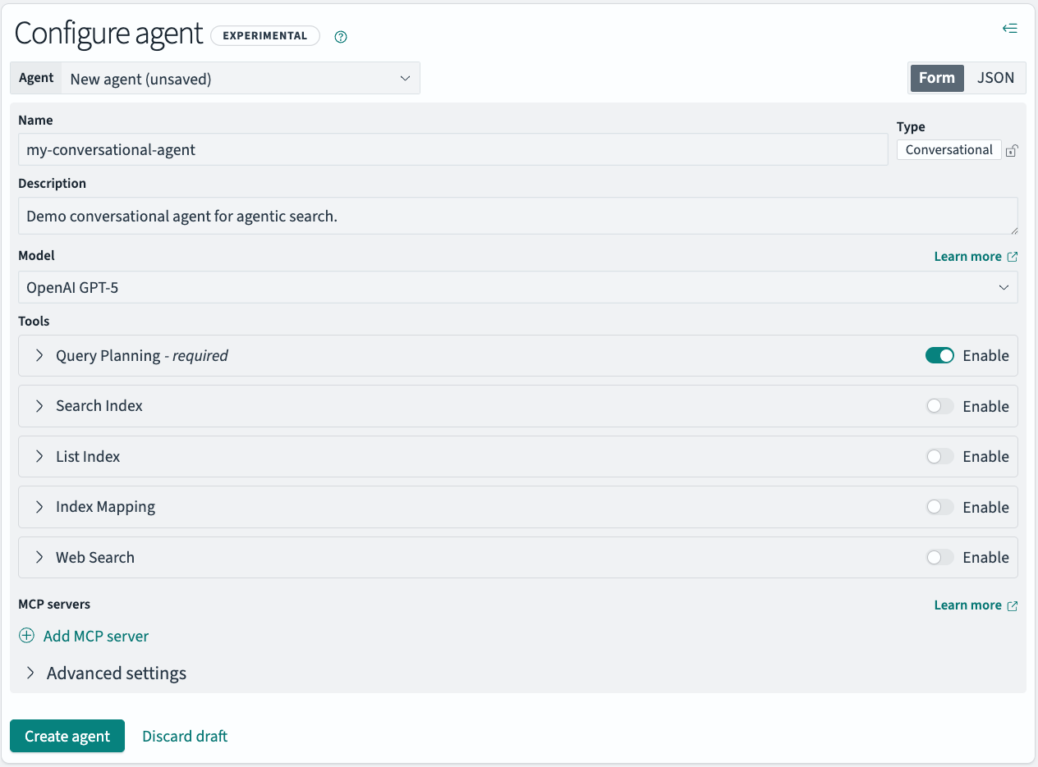
Task: Open MCP servers docs via external link icon
Action: coord(1012,605)
